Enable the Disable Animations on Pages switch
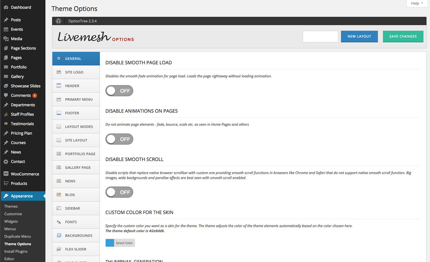This screenshot has height=262, width=430. [x=119, y=139]
